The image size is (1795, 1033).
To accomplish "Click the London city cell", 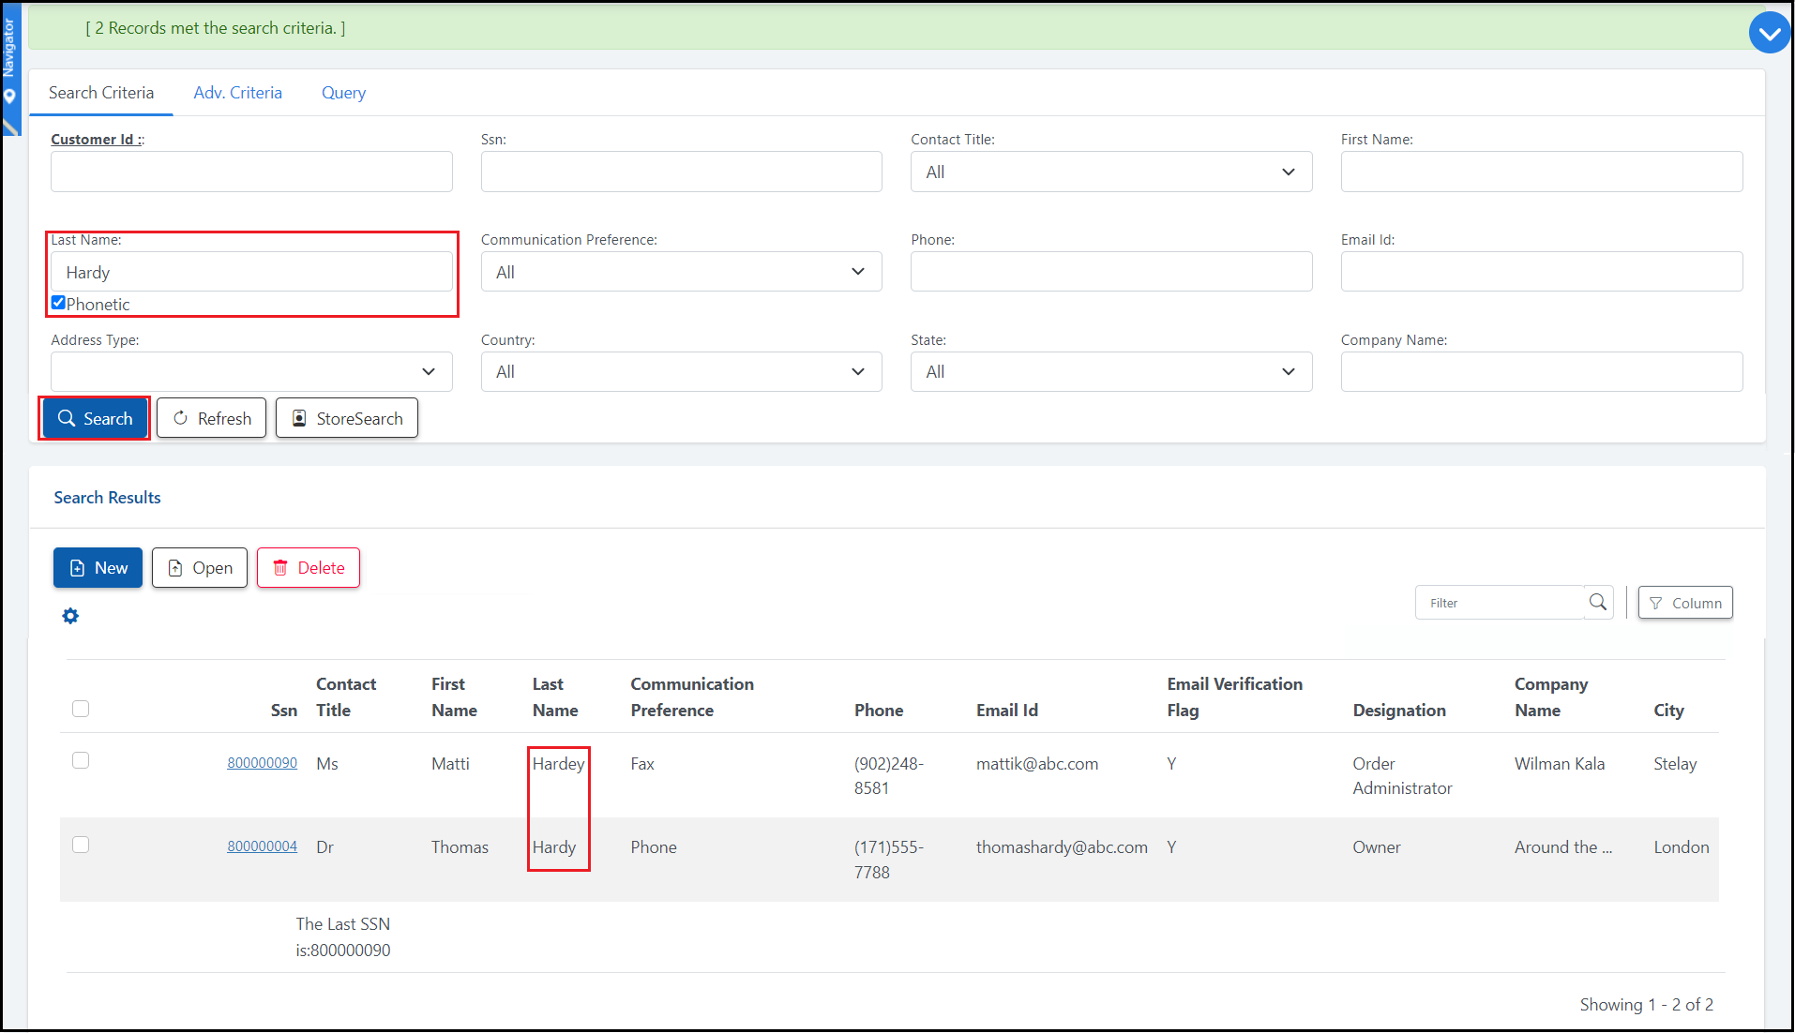I will click(x=1682, y=847).
